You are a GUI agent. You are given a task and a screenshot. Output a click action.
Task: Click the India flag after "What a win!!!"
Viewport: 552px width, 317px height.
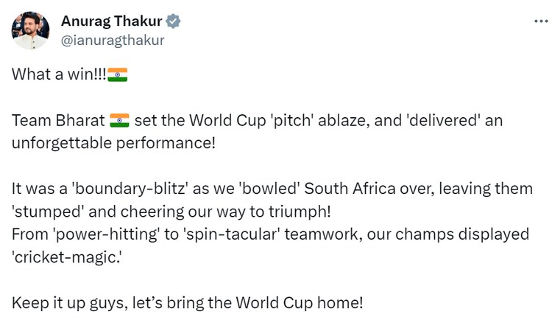(118, 74)
